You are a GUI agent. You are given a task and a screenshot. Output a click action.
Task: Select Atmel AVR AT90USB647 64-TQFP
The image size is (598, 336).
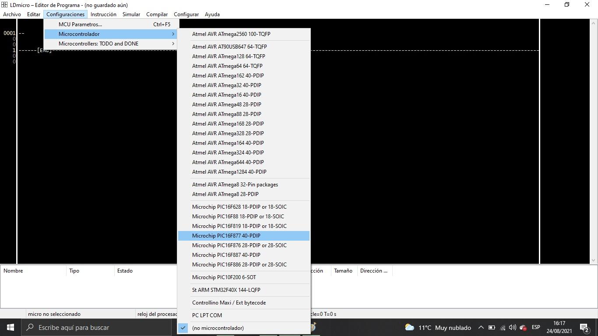(244, 47)
